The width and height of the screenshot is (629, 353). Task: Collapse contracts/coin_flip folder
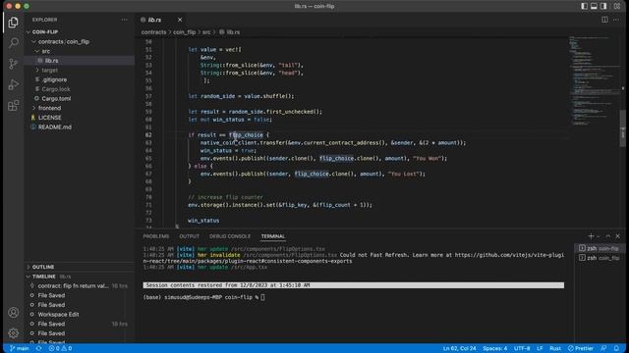coord(80,41)
